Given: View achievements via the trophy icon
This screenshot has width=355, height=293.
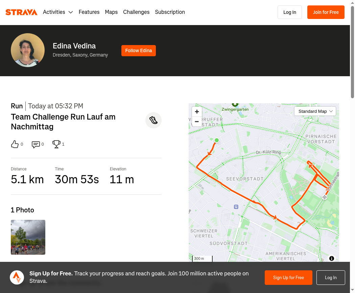Looking at the screenshot, I should point(56,144).
